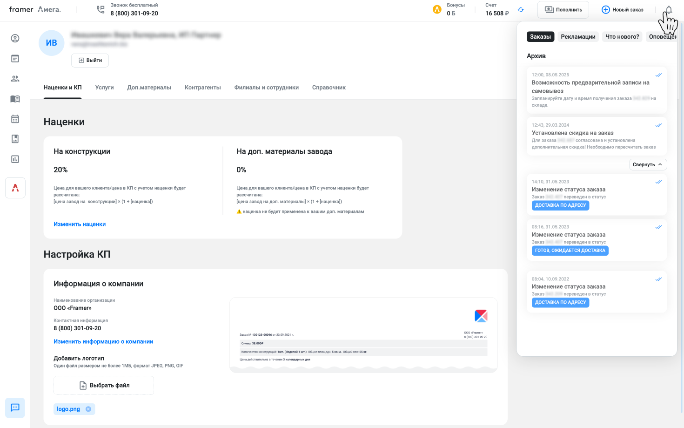Viewport: 684px width, 428px height.
Task: Click the notification bell icon
Action: 669,10
